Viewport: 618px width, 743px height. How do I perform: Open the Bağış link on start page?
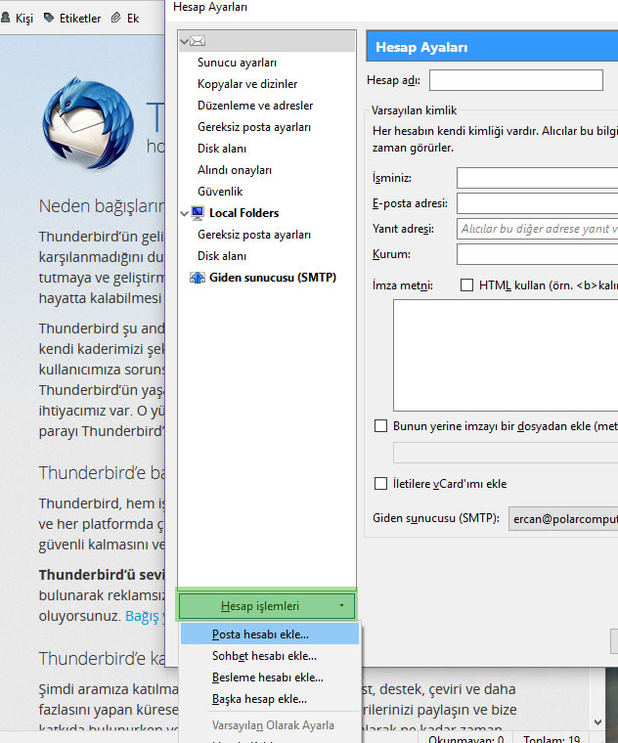pyautogui.click(x=145, y=616)
